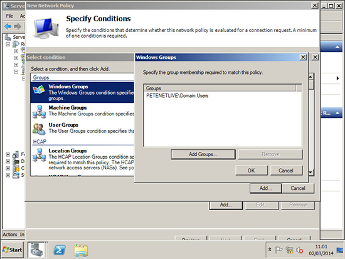Close the Select condition dialog
This screenshot has height=259, width=345.
315,57
